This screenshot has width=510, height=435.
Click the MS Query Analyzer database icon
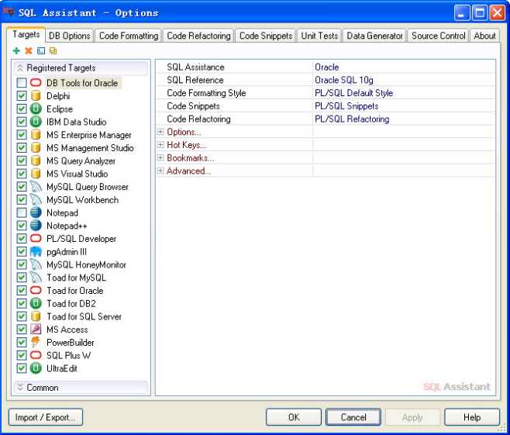pyautogui.click(x=36, y=161)
